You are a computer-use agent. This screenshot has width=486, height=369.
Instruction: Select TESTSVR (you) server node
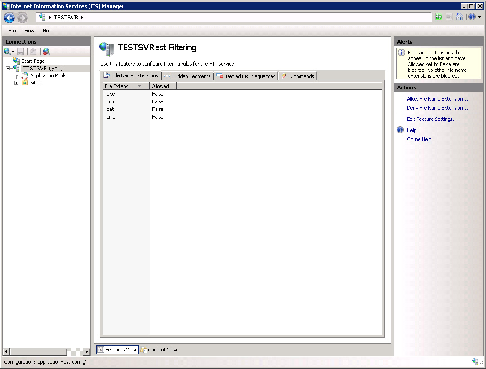tap(43, 68)
